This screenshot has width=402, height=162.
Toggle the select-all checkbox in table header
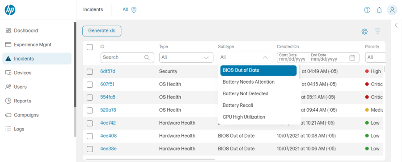[90, 47]
